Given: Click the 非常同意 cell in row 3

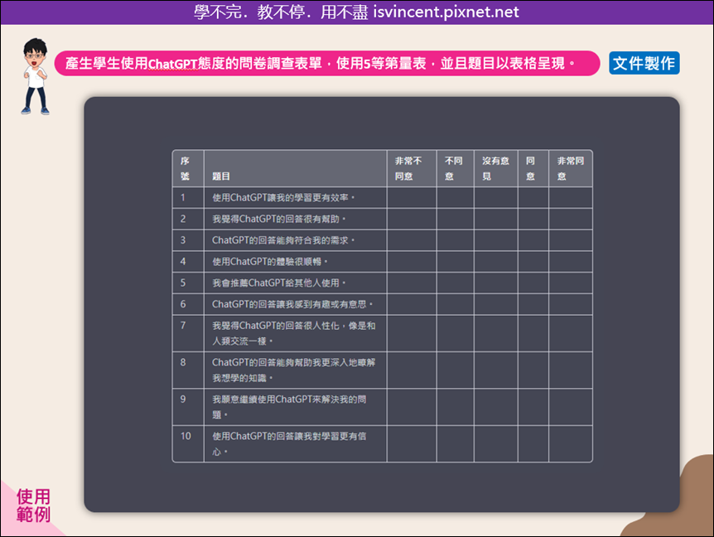Looking at the screenshot, I should point(571,240).
